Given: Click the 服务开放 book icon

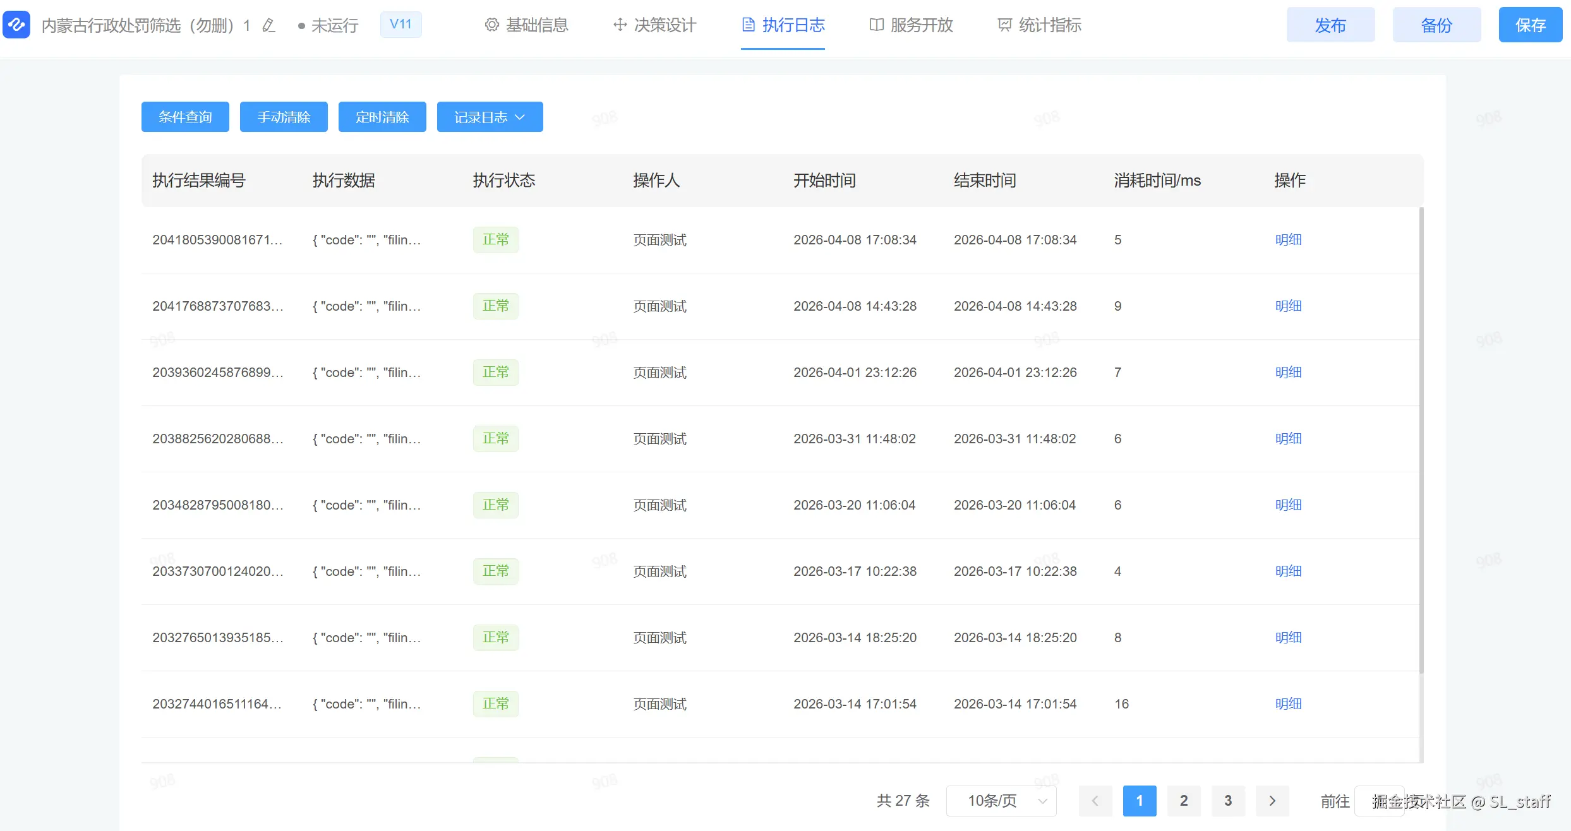Looking at the screenshot, I should (x=876, y=25).
